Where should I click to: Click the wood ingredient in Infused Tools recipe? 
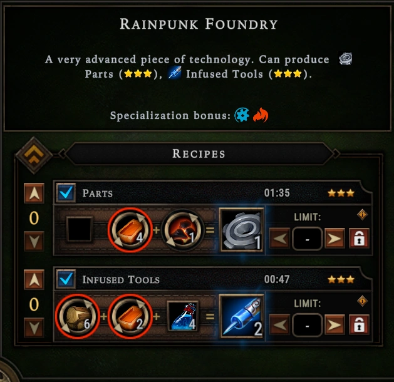coord(78,316)
